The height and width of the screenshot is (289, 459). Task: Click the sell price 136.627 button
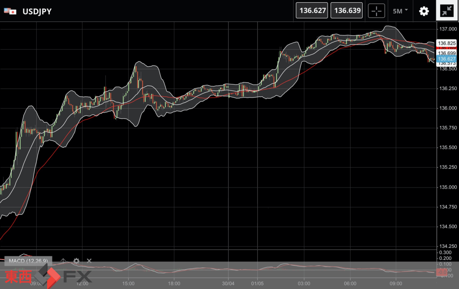(312, 11)
